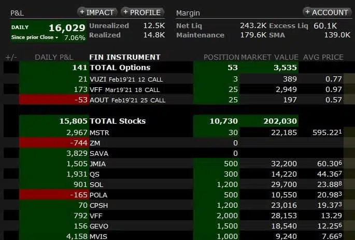Image resolution: width=355 pixels, height=240 pixels.
Task: Click the -744 ZM daily loss cell
Action: tap(54, 143)
